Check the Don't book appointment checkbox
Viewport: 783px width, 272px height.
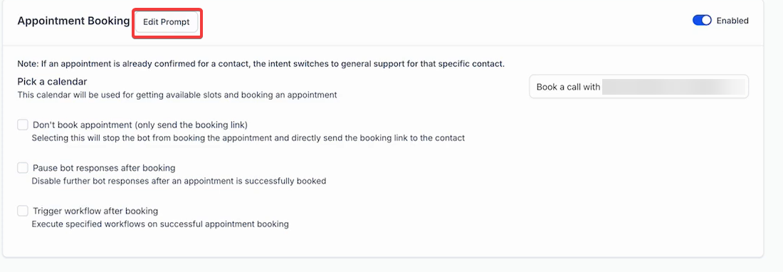pos(23,125)
